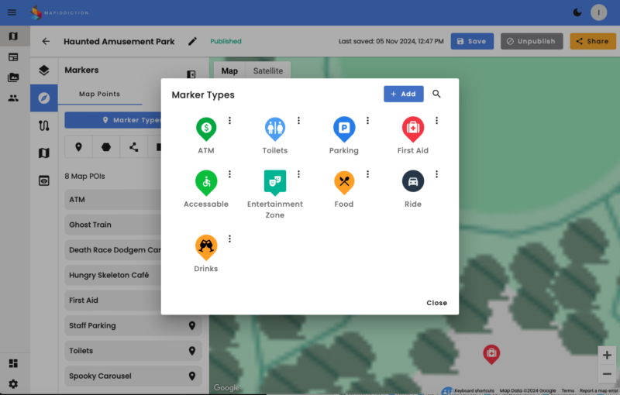This screenshot has width=620, height=395.
Task: Open marker type search
Action: [436, 94]
